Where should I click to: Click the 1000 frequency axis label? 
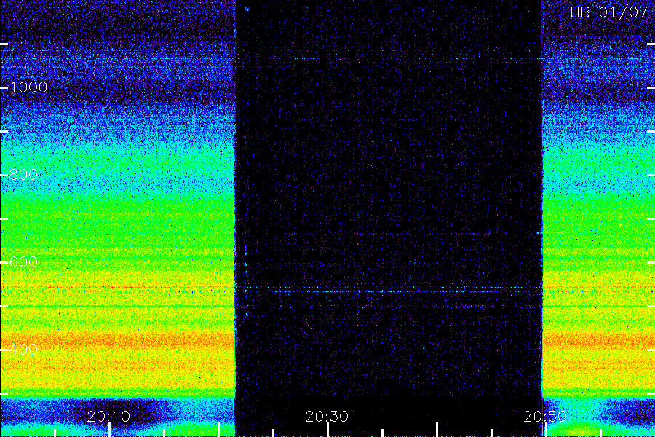tap(28, 87)
